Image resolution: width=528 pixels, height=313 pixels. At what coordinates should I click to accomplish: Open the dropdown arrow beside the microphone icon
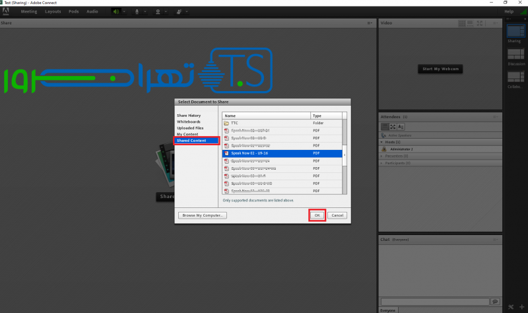pos(145,11)
